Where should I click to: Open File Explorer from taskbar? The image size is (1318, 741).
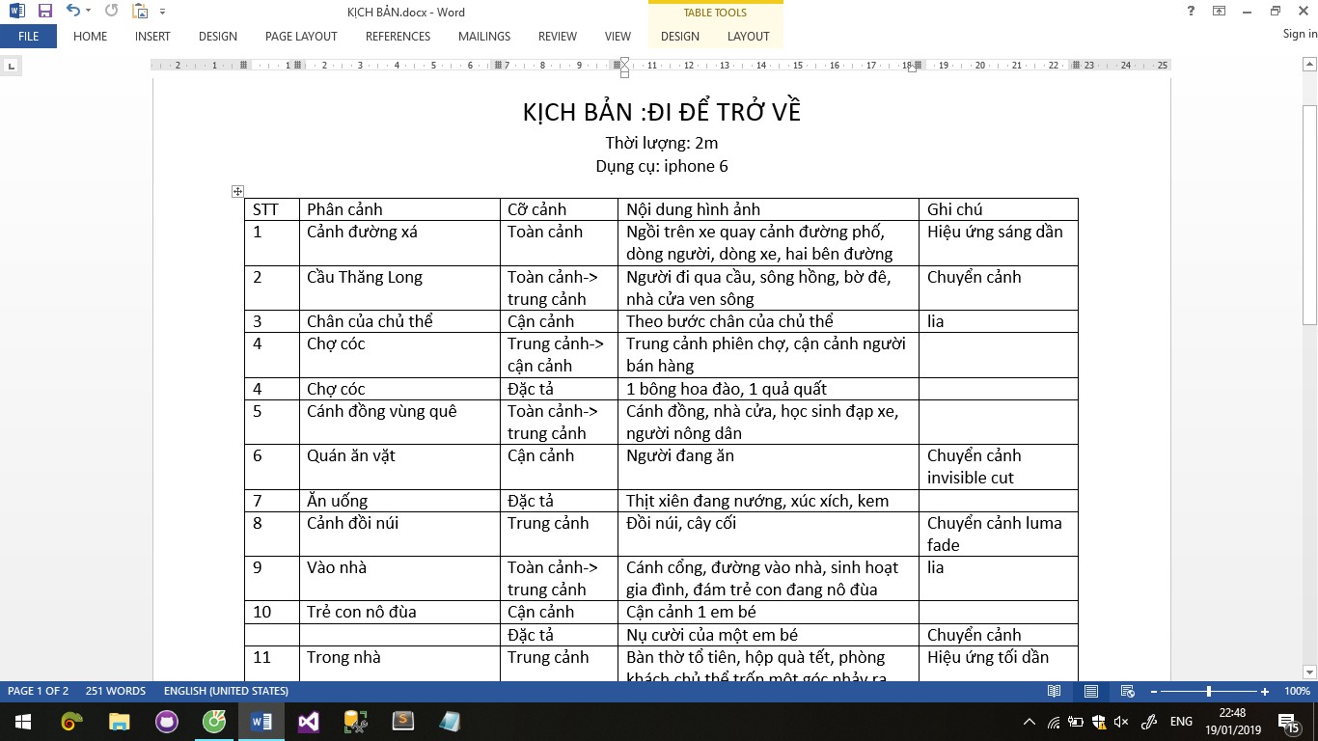120,721
